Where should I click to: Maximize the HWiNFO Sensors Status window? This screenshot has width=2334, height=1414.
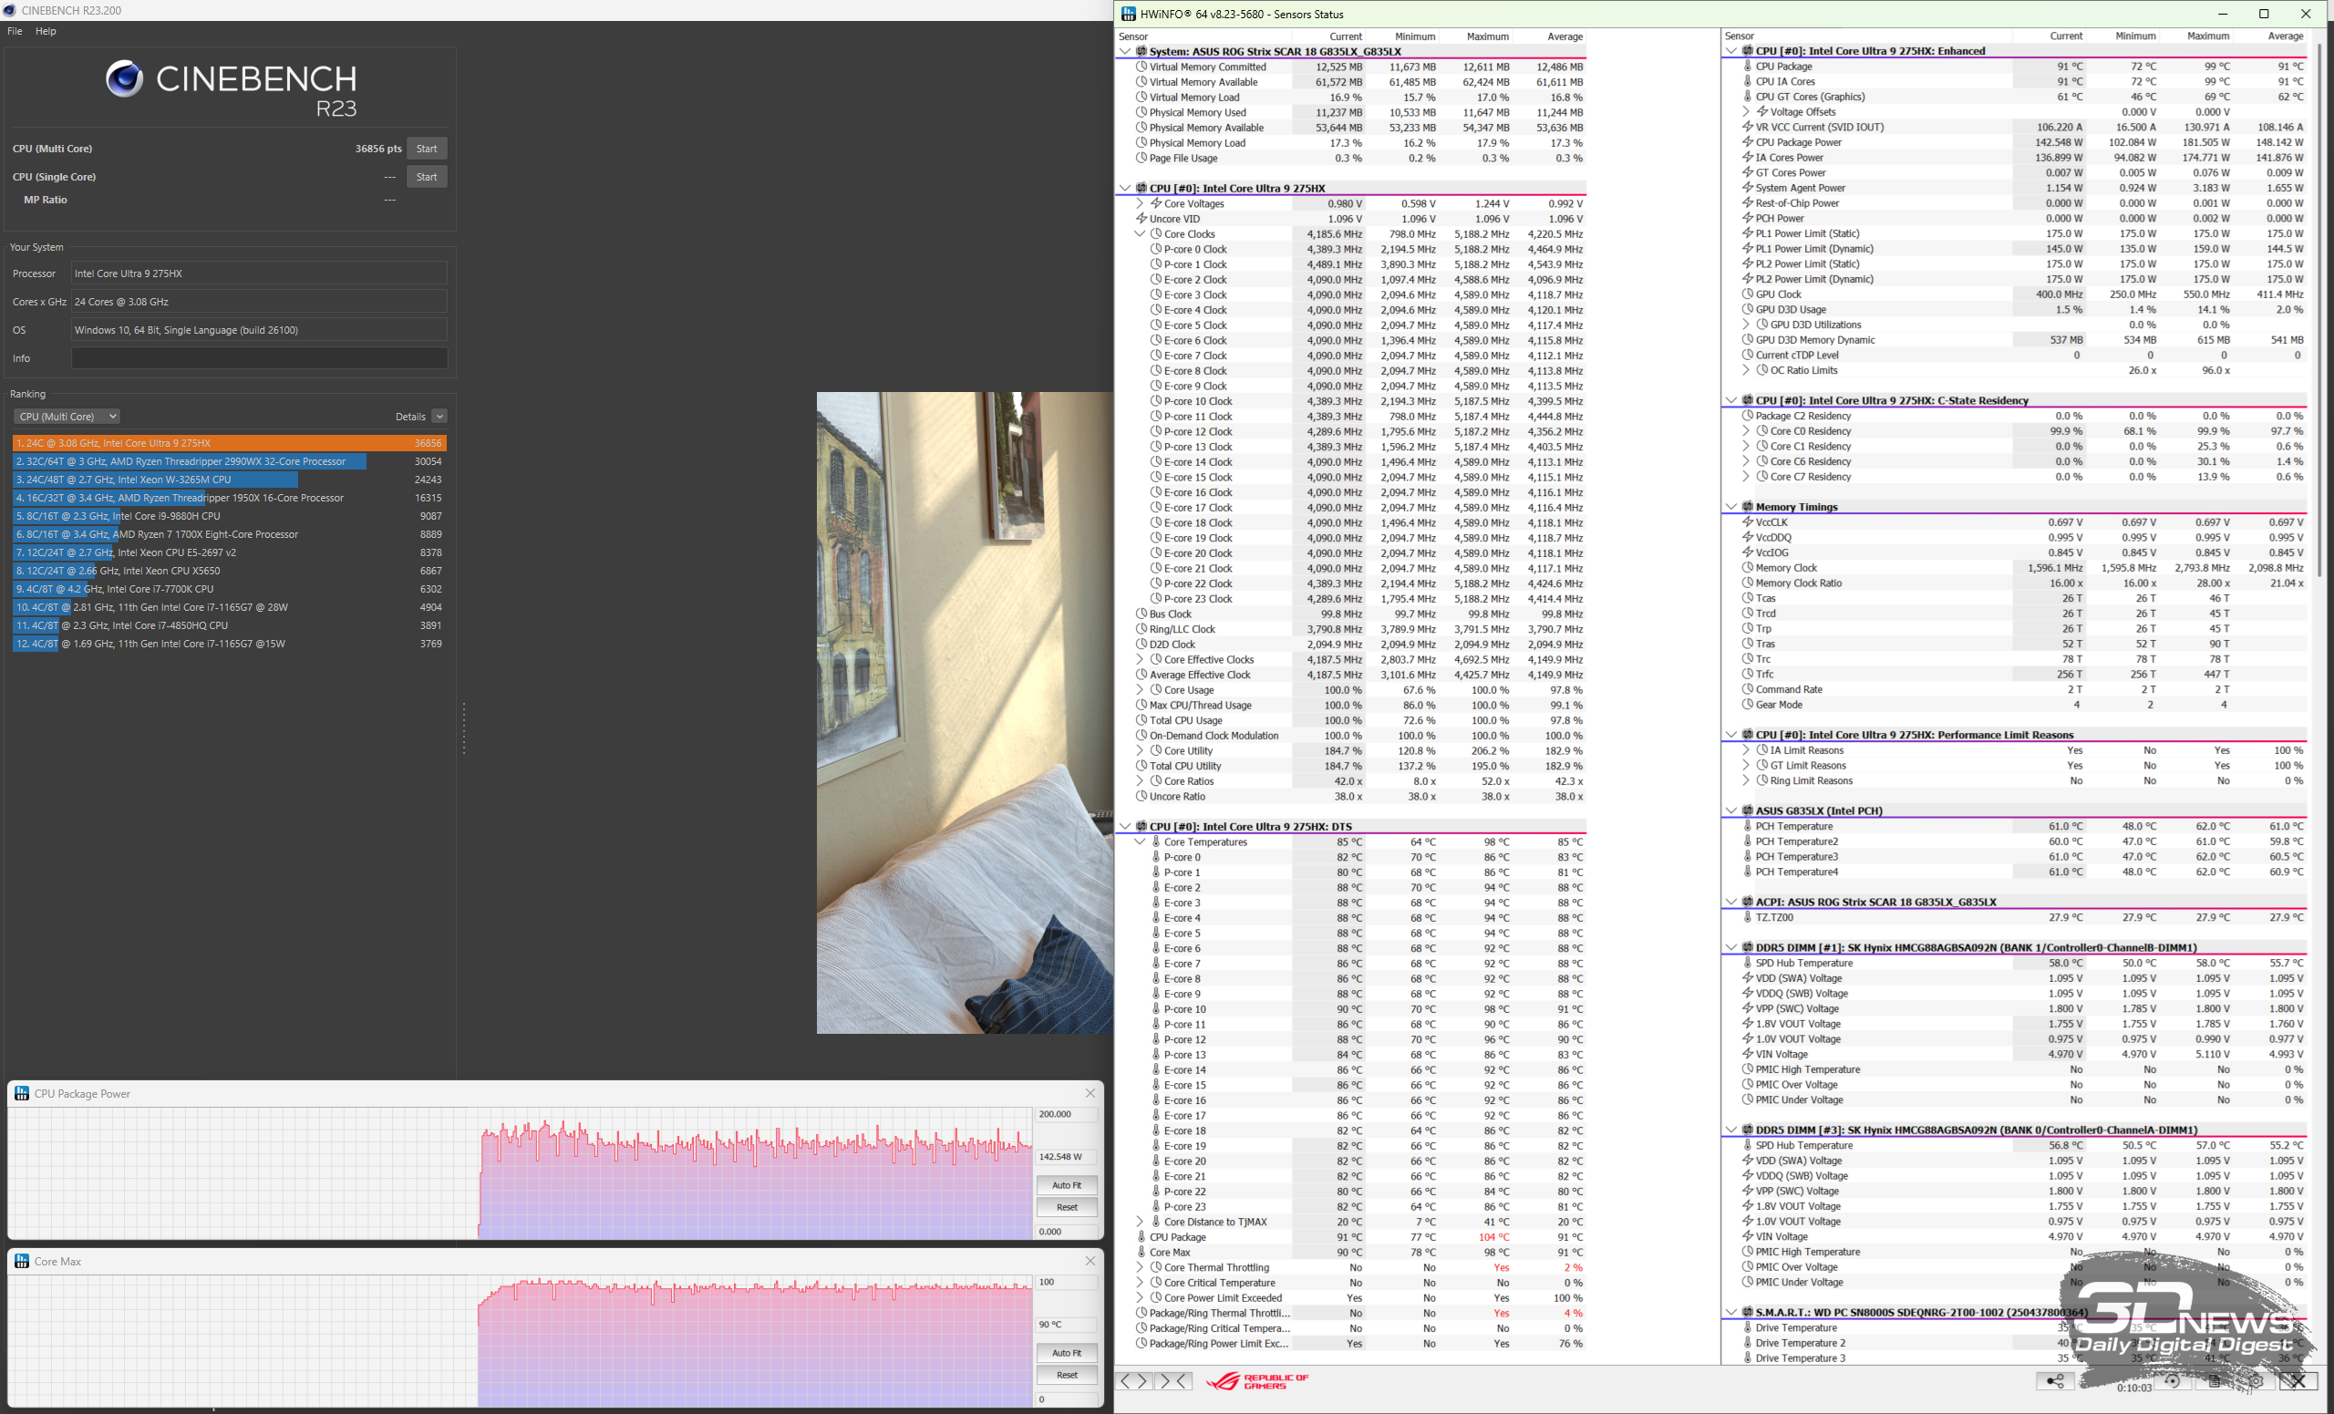[2264, 14]
